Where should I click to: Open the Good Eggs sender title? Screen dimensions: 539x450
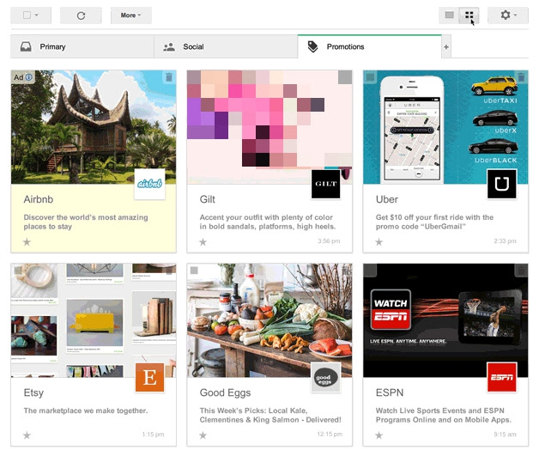pos(225,392)
